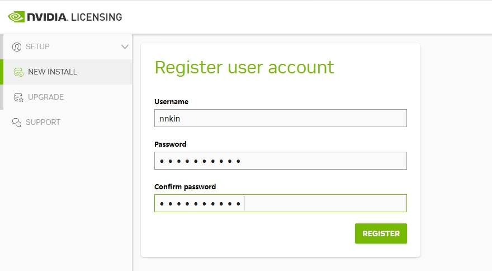Click the LICENSING text in the header
The height and width of the screenshot is (271, 492).
click(x=96, y=17)
